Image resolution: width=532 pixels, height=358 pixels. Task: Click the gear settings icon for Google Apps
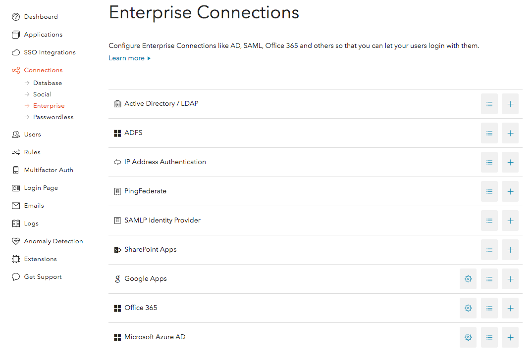point(468,279)
